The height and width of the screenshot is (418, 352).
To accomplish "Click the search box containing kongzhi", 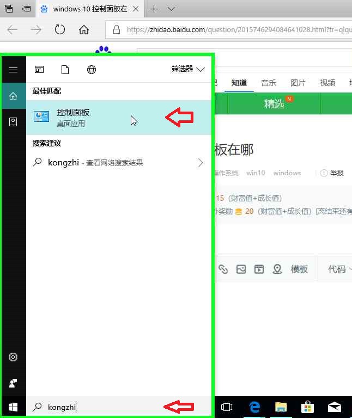I will (119, 407).
